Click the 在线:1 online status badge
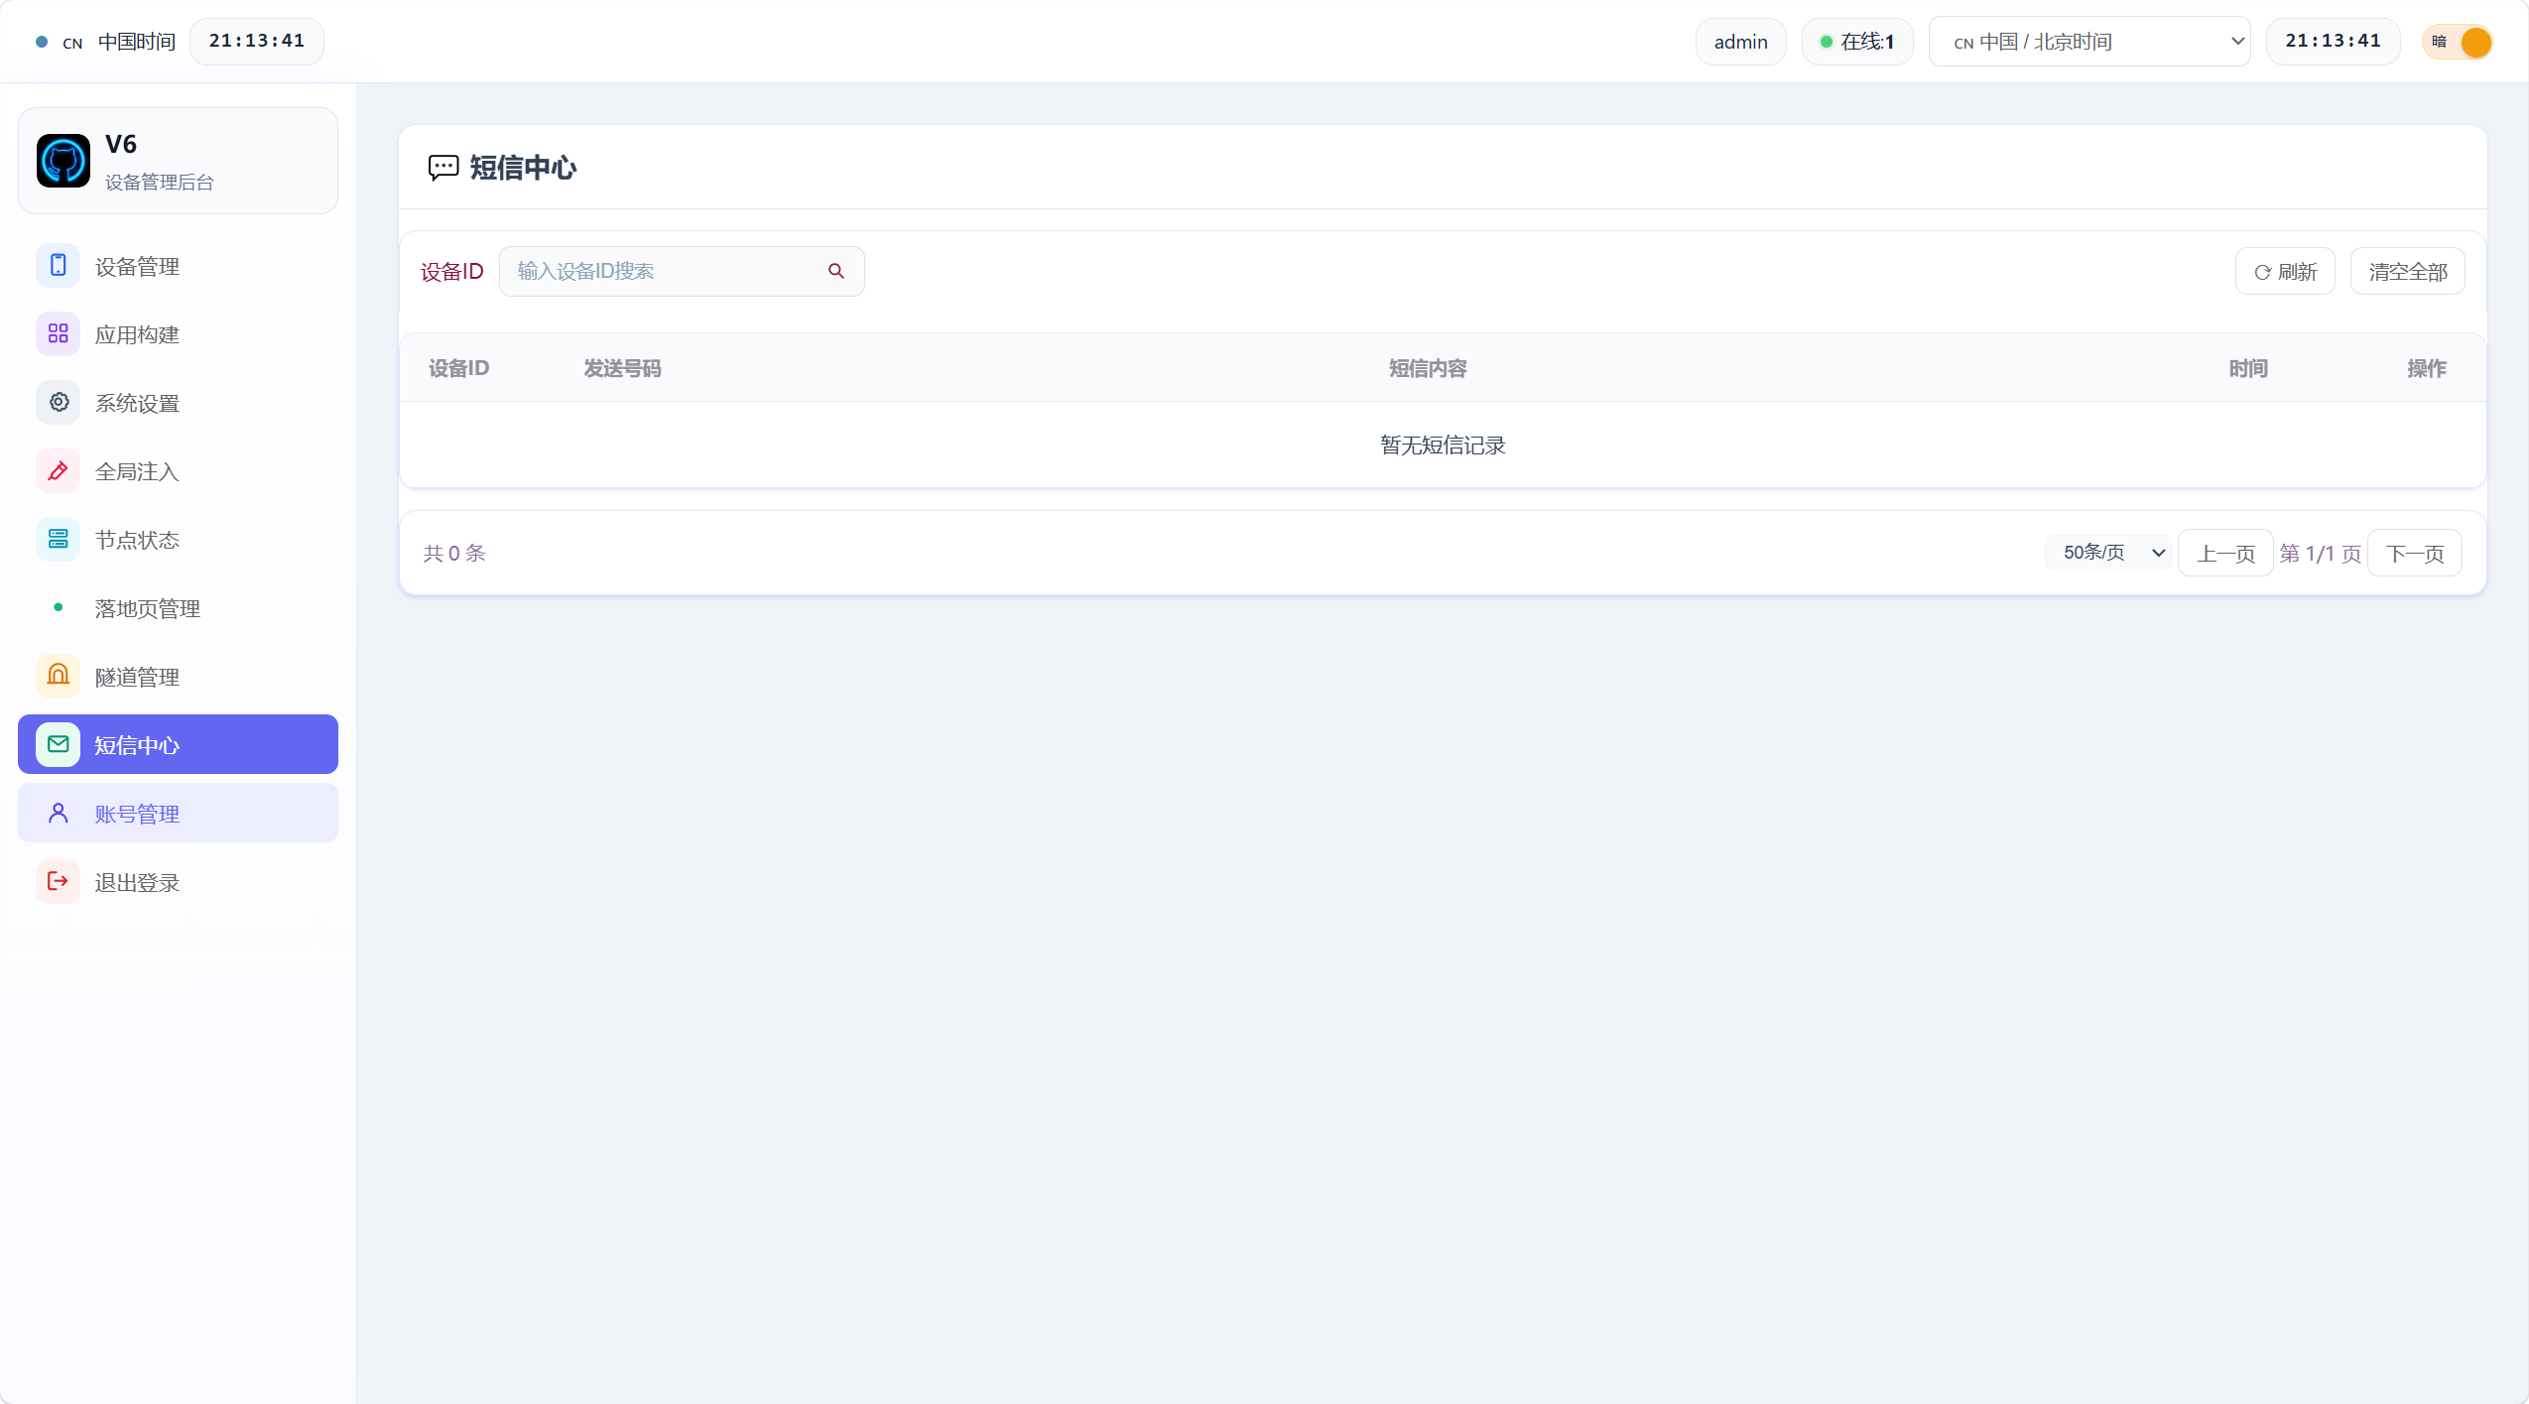The image size is (2529, 1404). 1856,42
